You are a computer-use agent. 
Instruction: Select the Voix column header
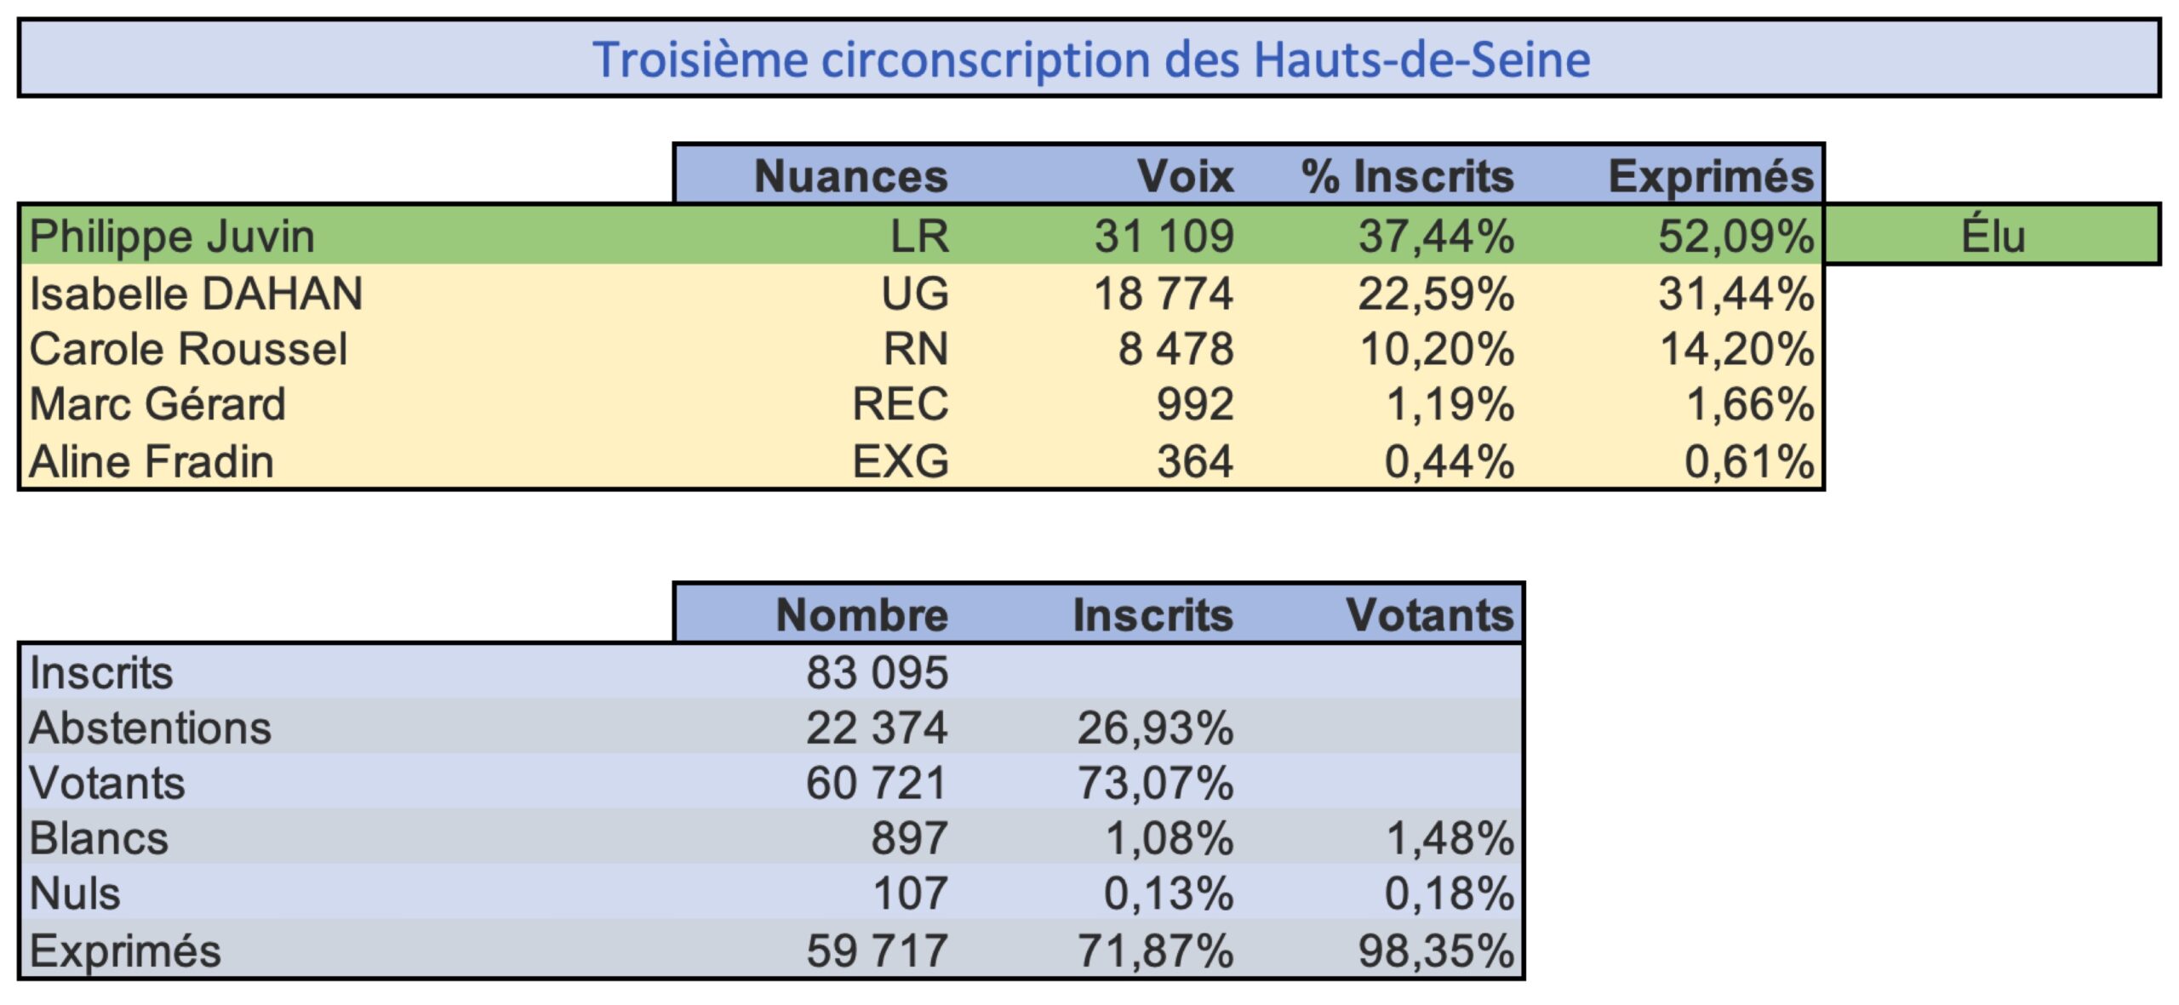pyautogui.click(x=1186, y=176)
